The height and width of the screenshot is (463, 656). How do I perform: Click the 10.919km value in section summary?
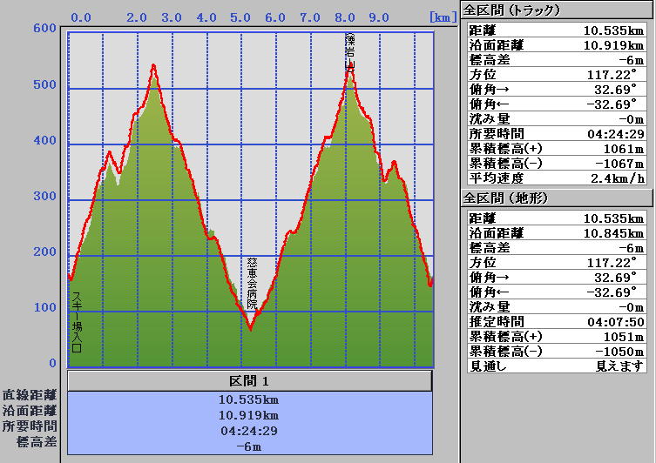249,415
